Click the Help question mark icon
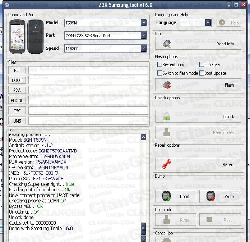Image resolution: width=250 pixels, height=242 pixels. tap(222, 23)
